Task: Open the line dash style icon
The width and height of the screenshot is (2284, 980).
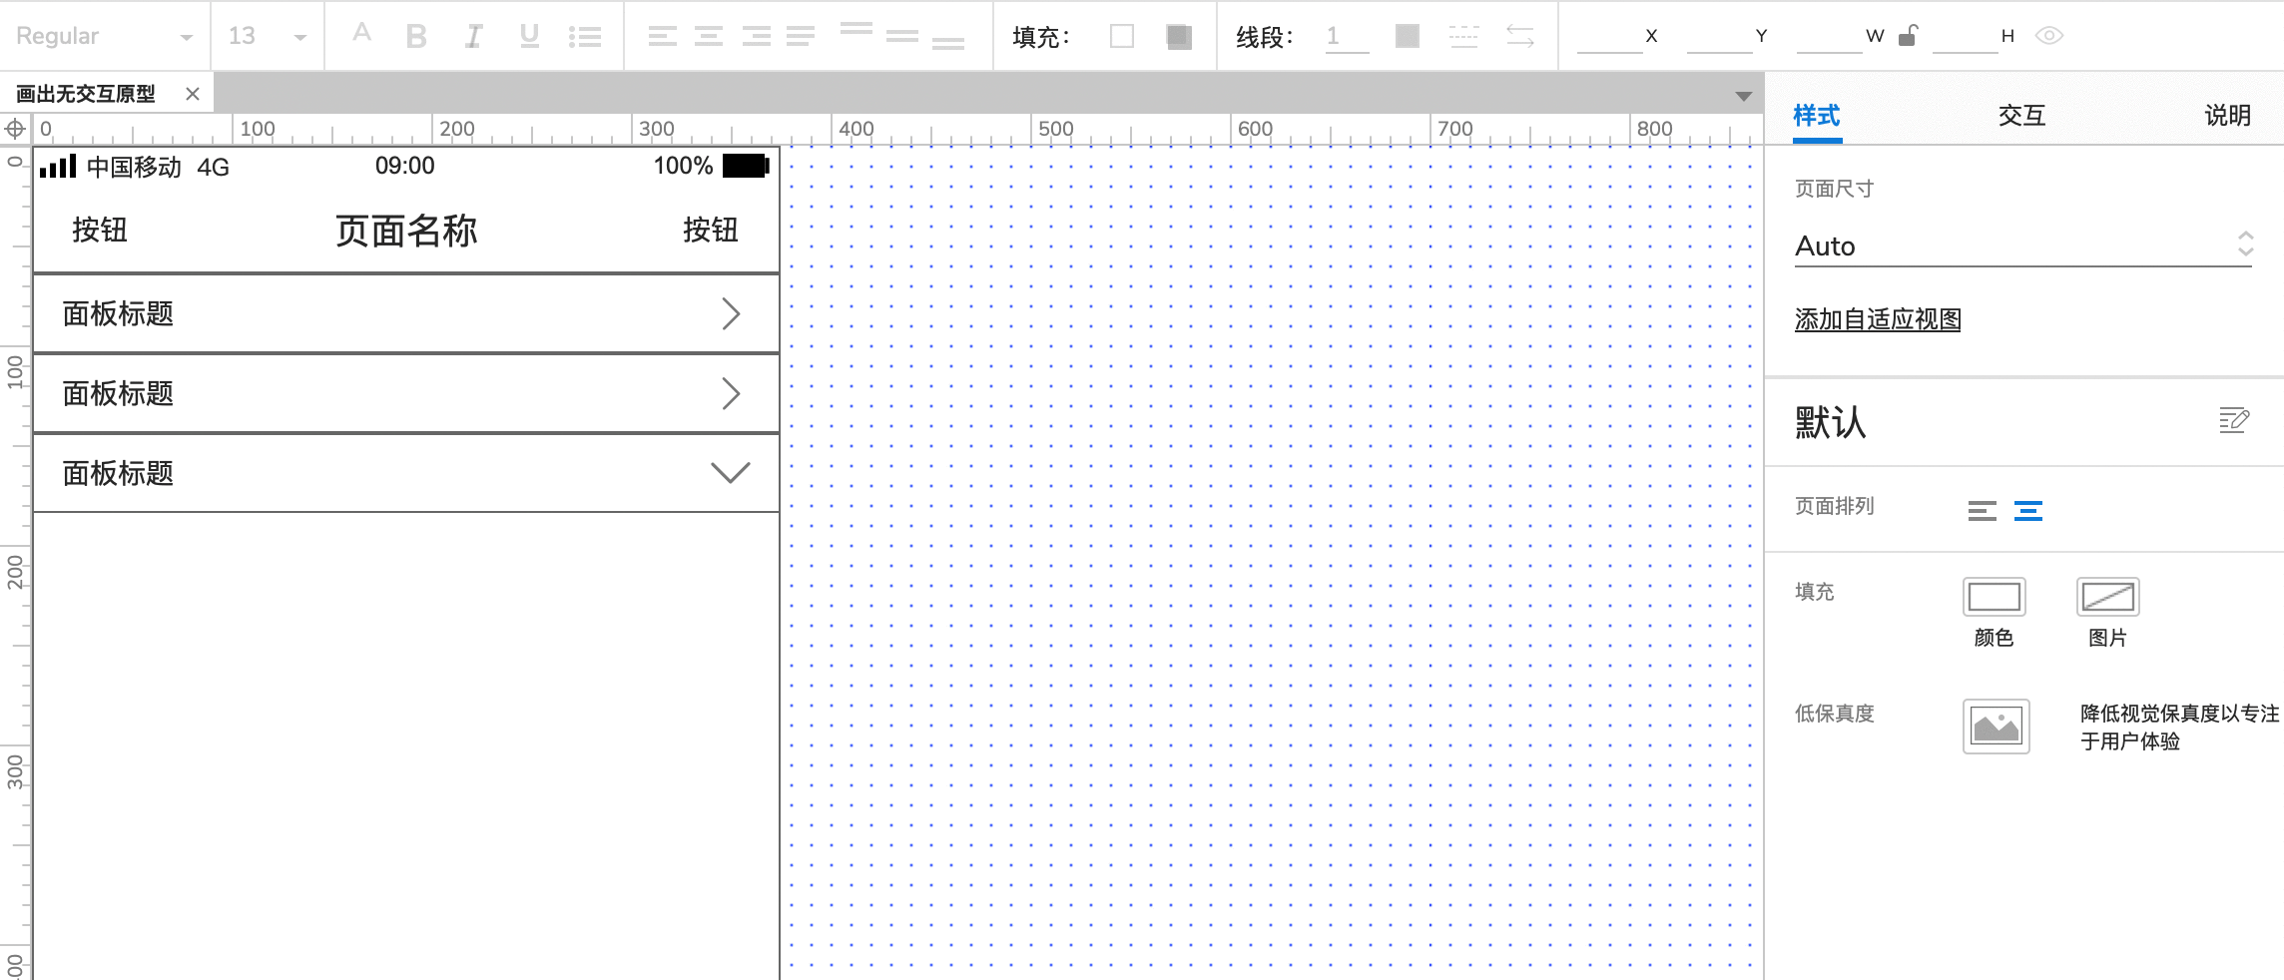Action: [x=1462, y=35]
